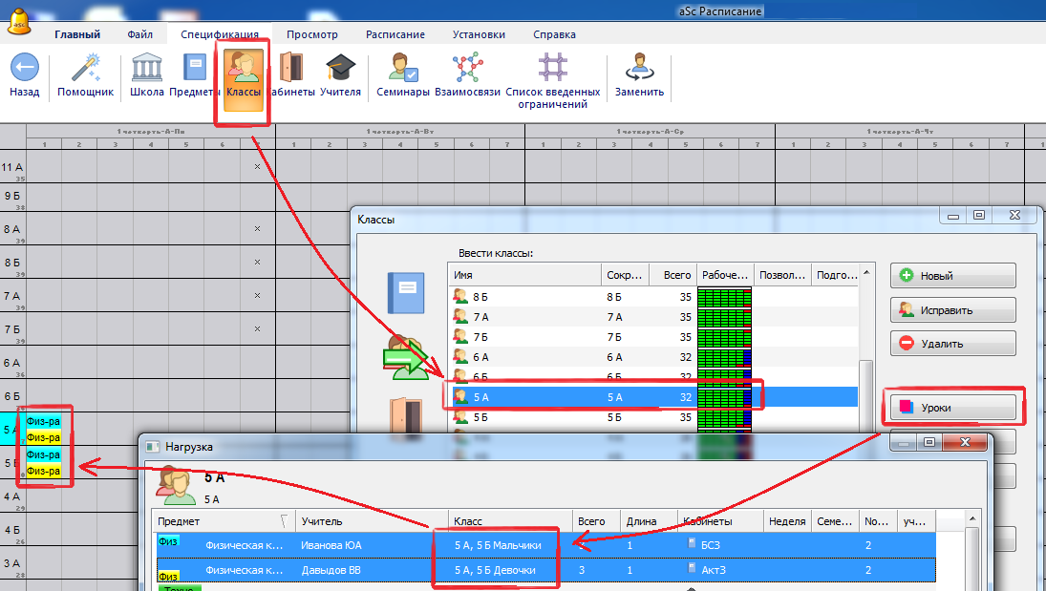This screenshot has width=1046, height=591.
Task: Click the Удалить button
Action: (x=952, y=344)
